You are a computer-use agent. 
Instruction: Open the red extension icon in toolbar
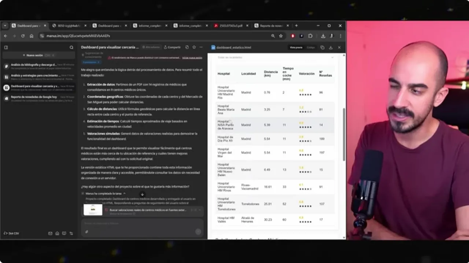(x=293, y=36)
